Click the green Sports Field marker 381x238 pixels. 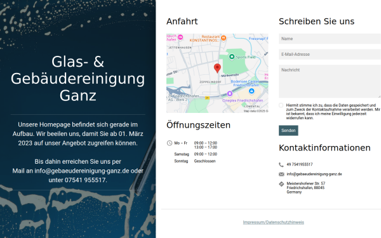tap(232, 57)
